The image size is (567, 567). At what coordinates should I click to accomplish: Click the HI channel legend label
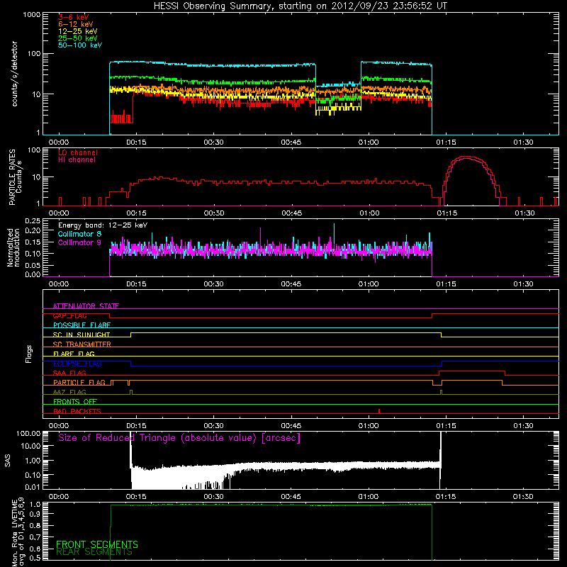[x=77, y=160]
